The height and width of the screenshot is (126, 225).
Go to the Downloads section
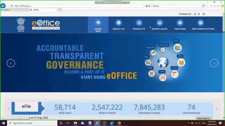click(160, 25)
